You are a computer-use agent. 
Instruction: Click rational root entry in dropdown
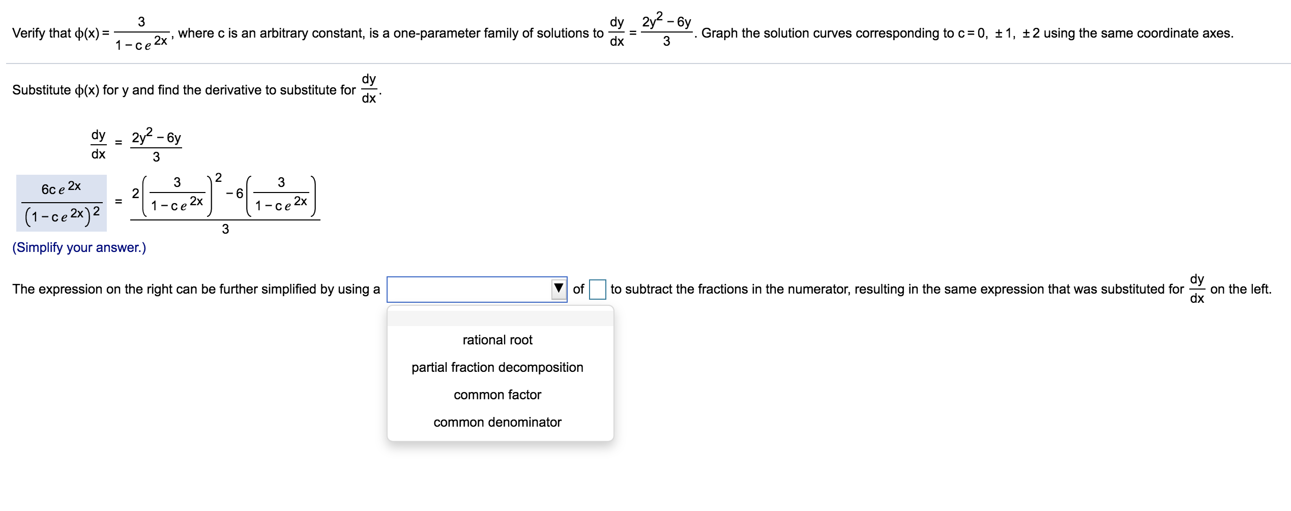point(496,340)
